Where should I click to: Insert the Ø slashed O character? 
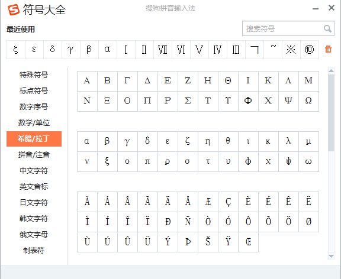point(308,222)
